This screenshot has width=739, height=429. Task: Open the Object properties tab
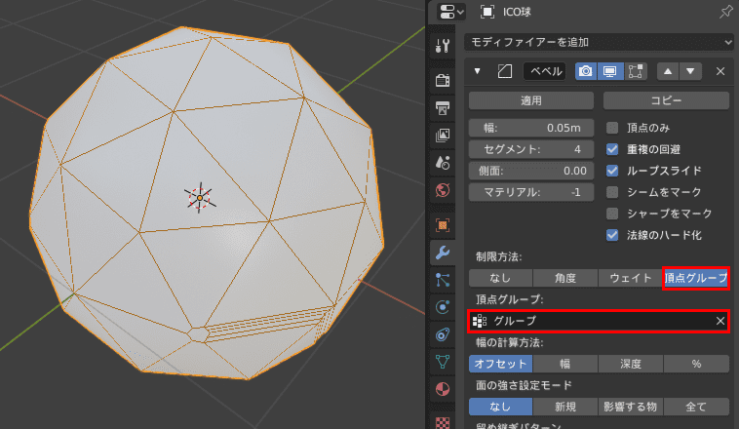coord(443,225)
